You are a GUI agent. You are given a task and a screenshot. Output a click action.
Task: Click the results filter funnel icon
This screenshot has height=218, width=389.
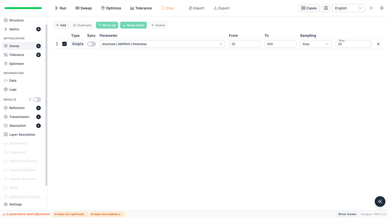tap(30, 99)
